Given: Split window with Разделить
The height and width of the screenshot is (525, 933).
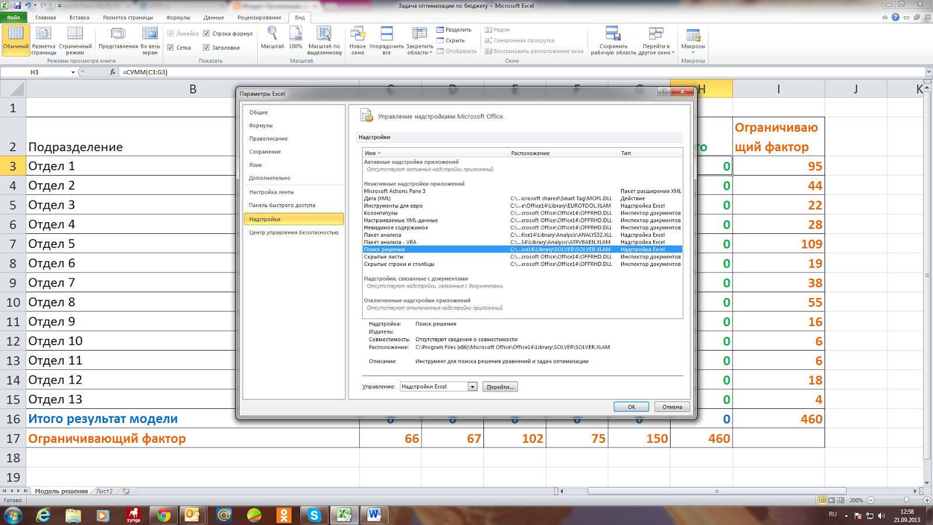Looking at the screenshot, I should pos(454,30).
